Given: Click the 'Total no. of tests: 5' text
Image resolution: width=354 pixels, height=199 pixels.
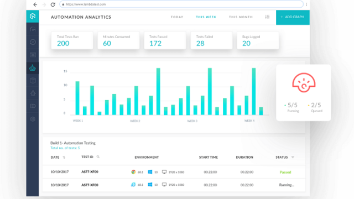Looking at the screenshot, I should [x=65, y=148].
